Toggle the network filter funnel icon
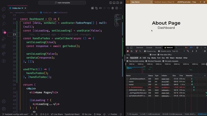The width and height of the screenshot is (207, 116). 136,51
